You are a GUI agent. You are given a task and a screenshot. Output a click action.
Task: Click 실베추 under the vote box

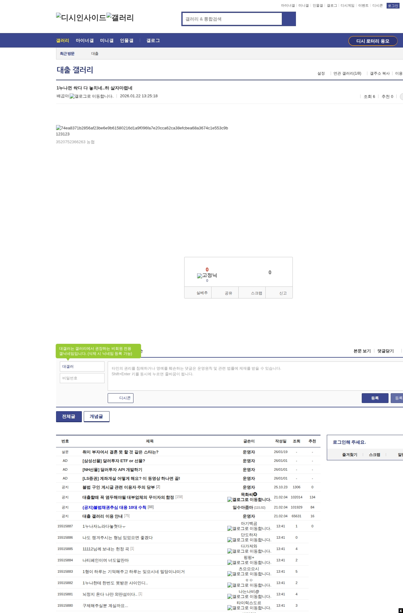tap(198, 293)
